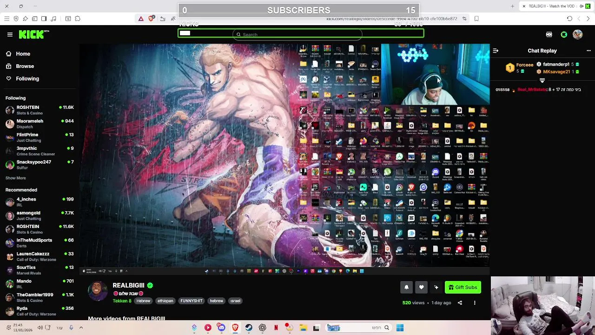
Task: Open the browser extensions puzzle icon
Action: 78,19
